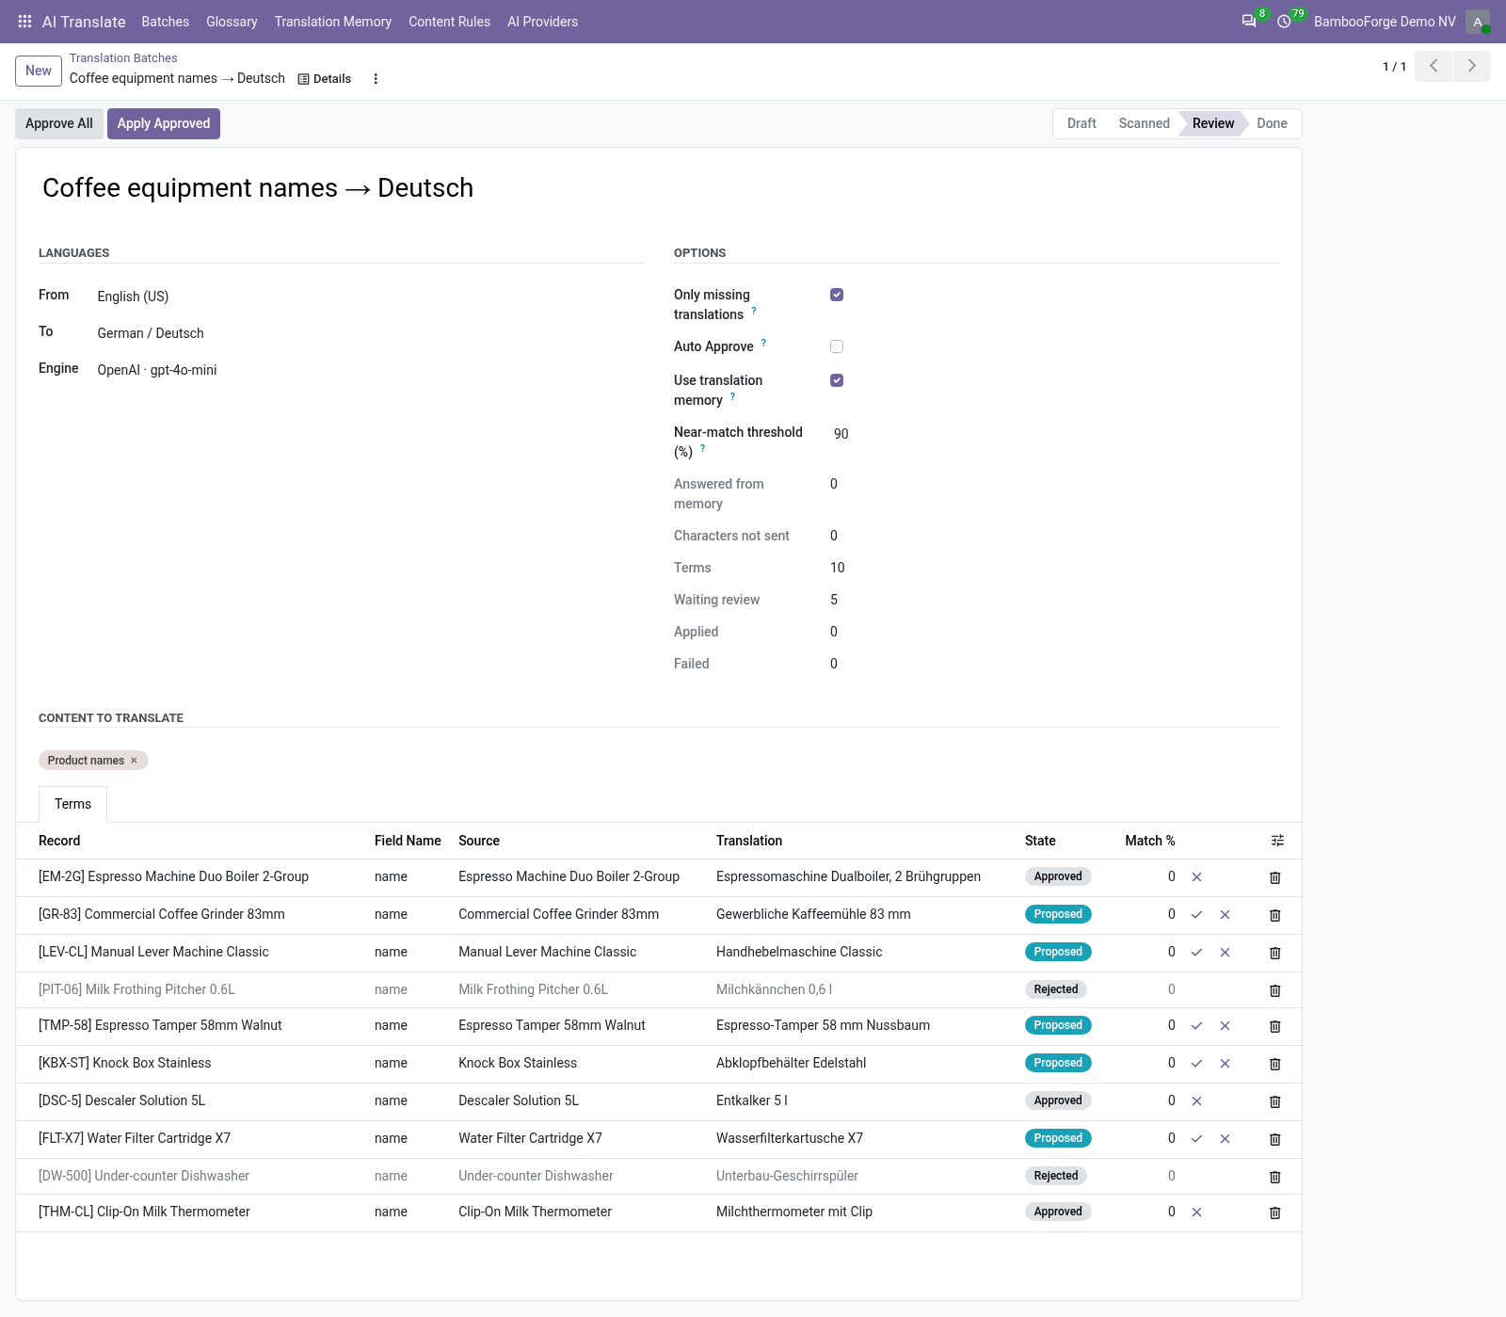Delete the EM-2G Espresso Machine row
Image resolution: width=1506 pixels, height=1317 pixels.
click(x=1275, y=877)
